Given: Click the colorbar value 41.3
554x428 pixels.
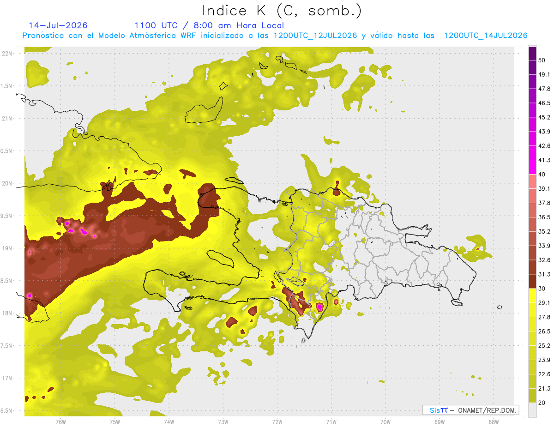Looking at the screenshot, I should 544,160.
